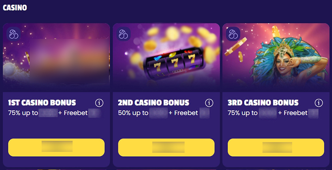Click "75% up to" text in 3rd bonus
This screenshot has width=332, height=170.
pos(243,113)
